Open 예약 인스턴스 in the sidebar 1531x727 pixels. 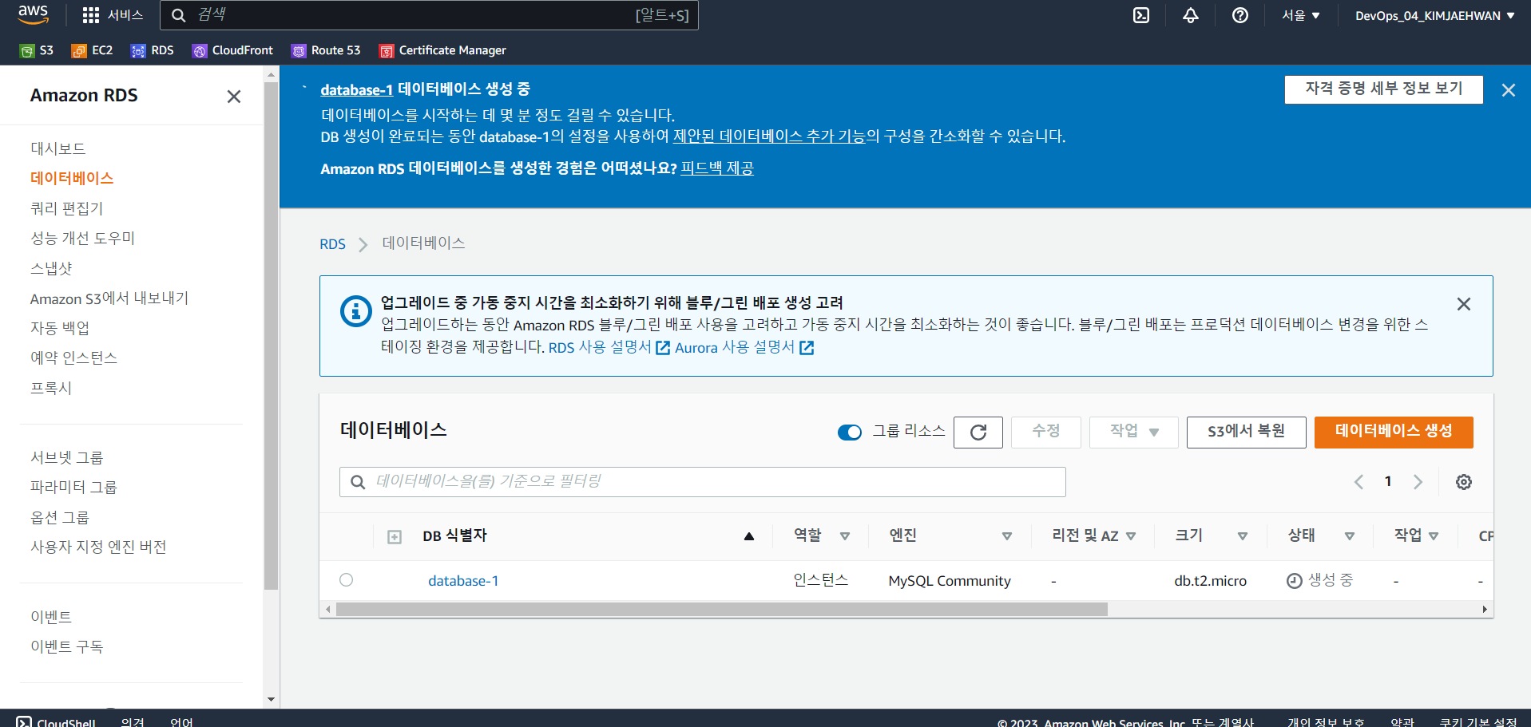[74, 358]
